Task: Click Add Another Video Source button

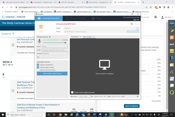Action: coord(52,73)
